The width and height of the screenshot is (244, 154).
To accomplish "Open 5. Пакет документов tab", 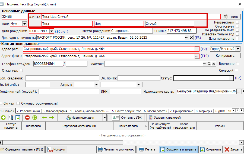I will click(126, 111).
